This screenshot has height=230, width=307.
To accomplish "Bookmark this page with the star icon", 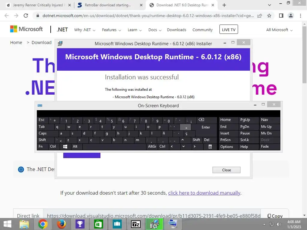I will (269, 16).
